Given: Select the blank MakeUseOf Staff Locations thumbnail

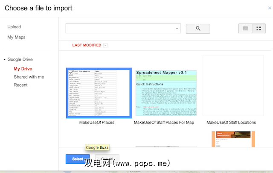Looking at the screenshot, I should [233, 85].
